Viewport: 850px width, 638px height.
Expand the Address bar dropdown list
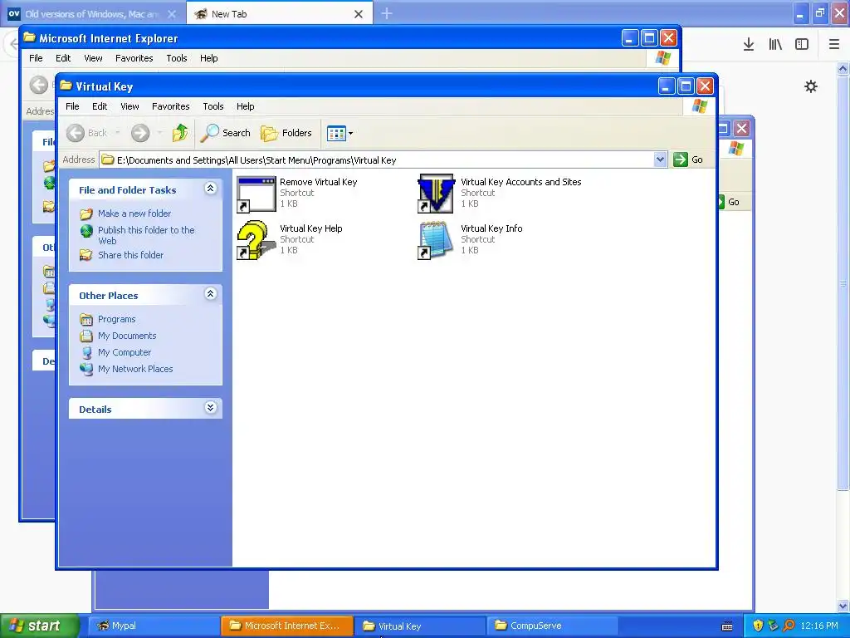pos(660,159)
